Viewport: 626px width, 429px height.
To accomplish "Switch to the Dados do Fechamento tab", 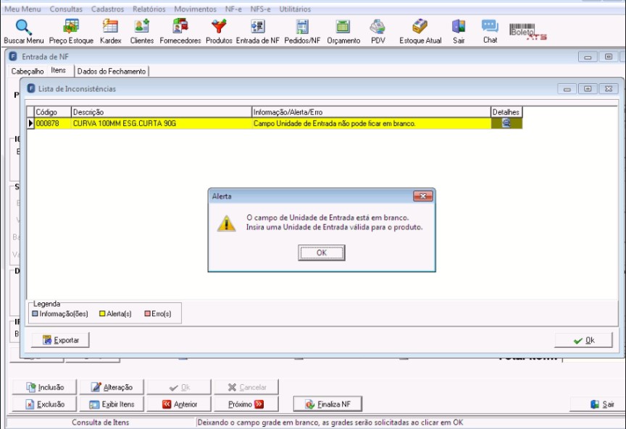I will [112, 72].
